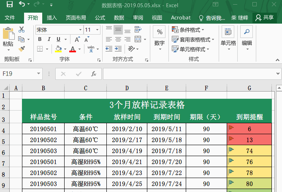Expand underline style arrow
The width and height of the screenshot is (282, 192).
65,39
